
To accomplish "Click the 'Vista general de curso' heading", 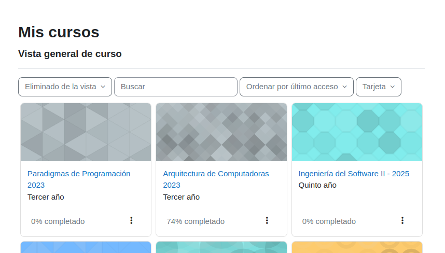I will point(70,54).
